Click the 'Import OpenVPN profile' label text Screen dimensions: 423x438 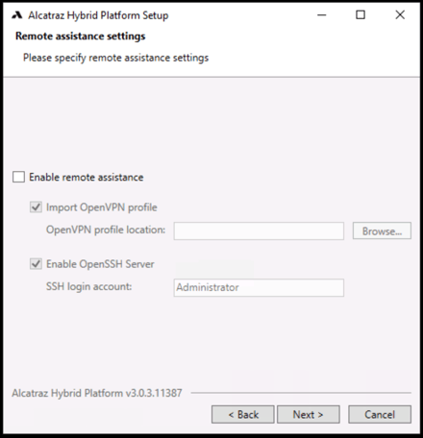[x=102, y=207]
